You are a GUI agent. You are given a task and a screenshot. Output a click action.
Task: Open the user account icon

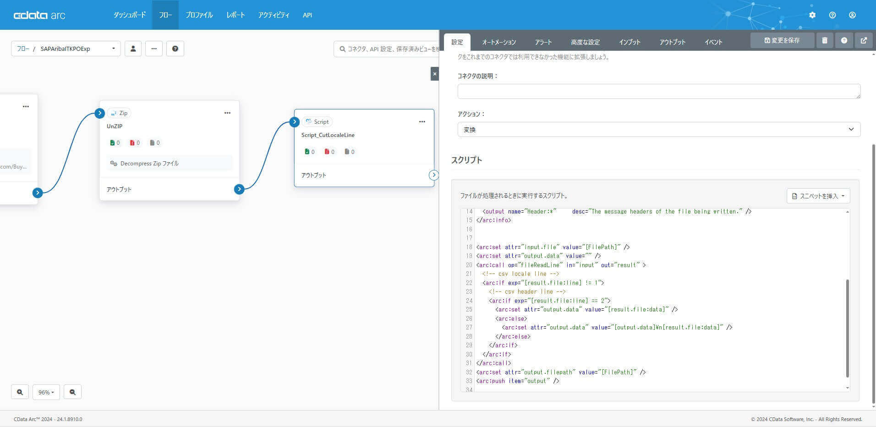coord(852,15)
